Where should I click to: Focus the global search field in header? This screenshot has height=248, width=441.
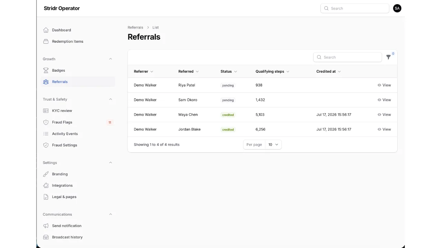355,8
